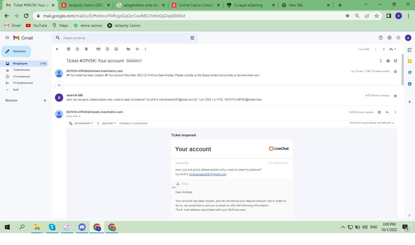Print all messages in the thread
This screenshot has width=415, height=245.
tap(388, 61)
